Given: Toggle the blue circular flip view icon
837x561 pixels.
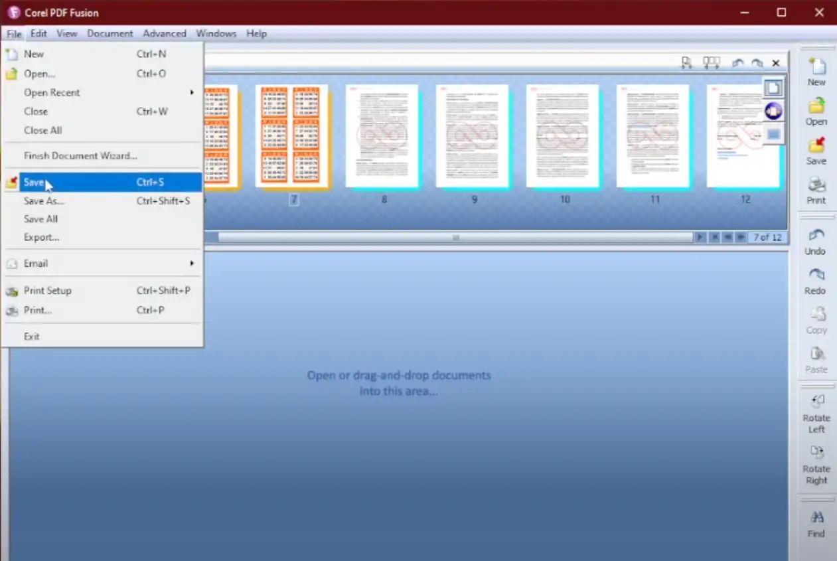Looking at the screenshot, I should coord(773,111).
